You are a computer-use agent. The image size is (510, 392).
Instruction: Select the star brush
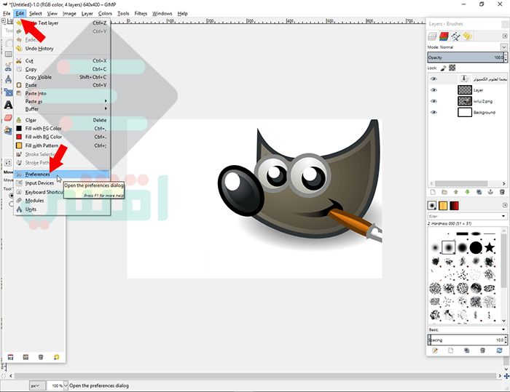(490, 247)
